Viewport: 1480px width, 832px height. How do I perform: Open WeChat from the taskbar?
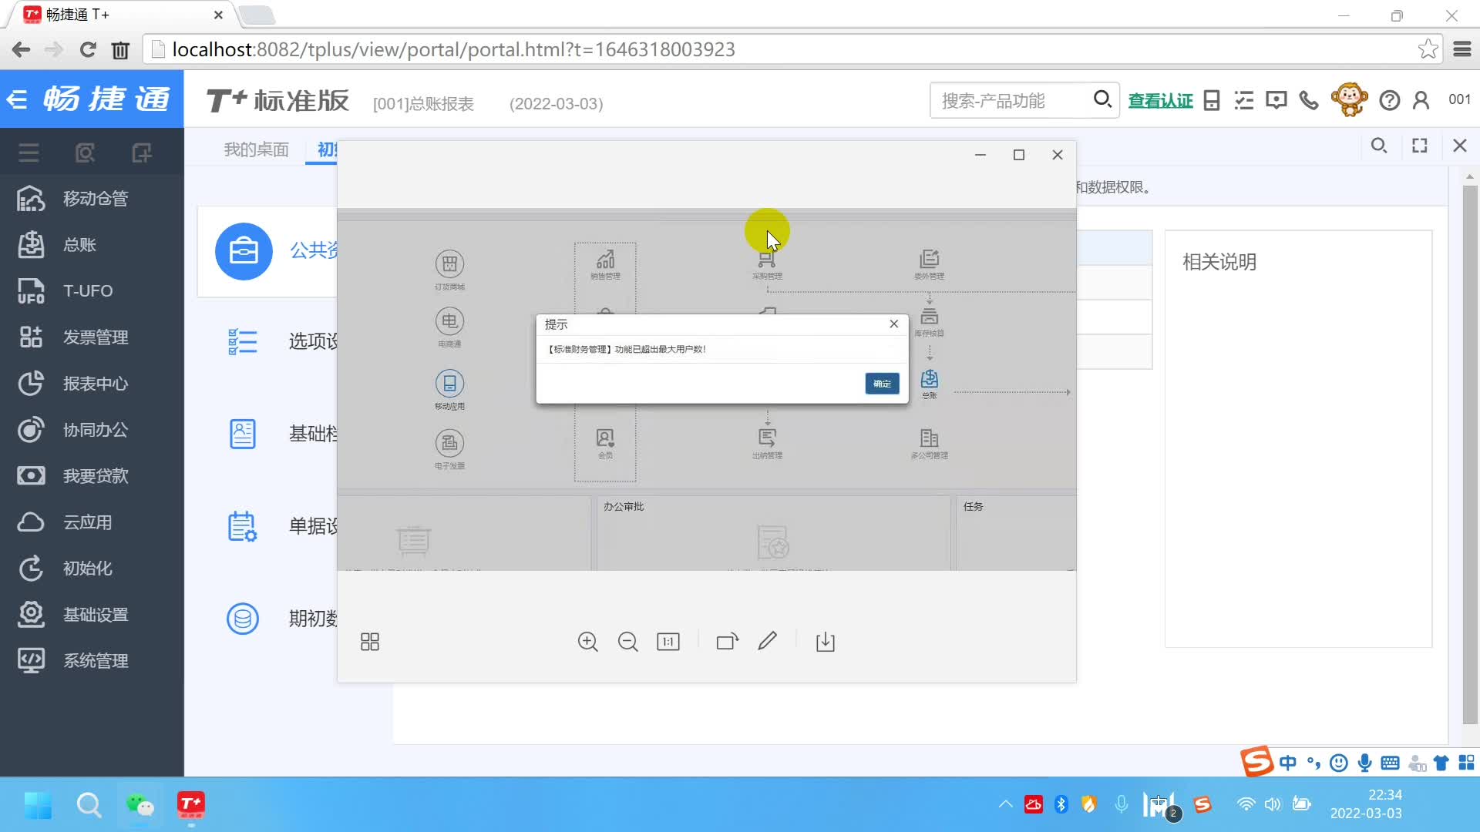[140, 806]
